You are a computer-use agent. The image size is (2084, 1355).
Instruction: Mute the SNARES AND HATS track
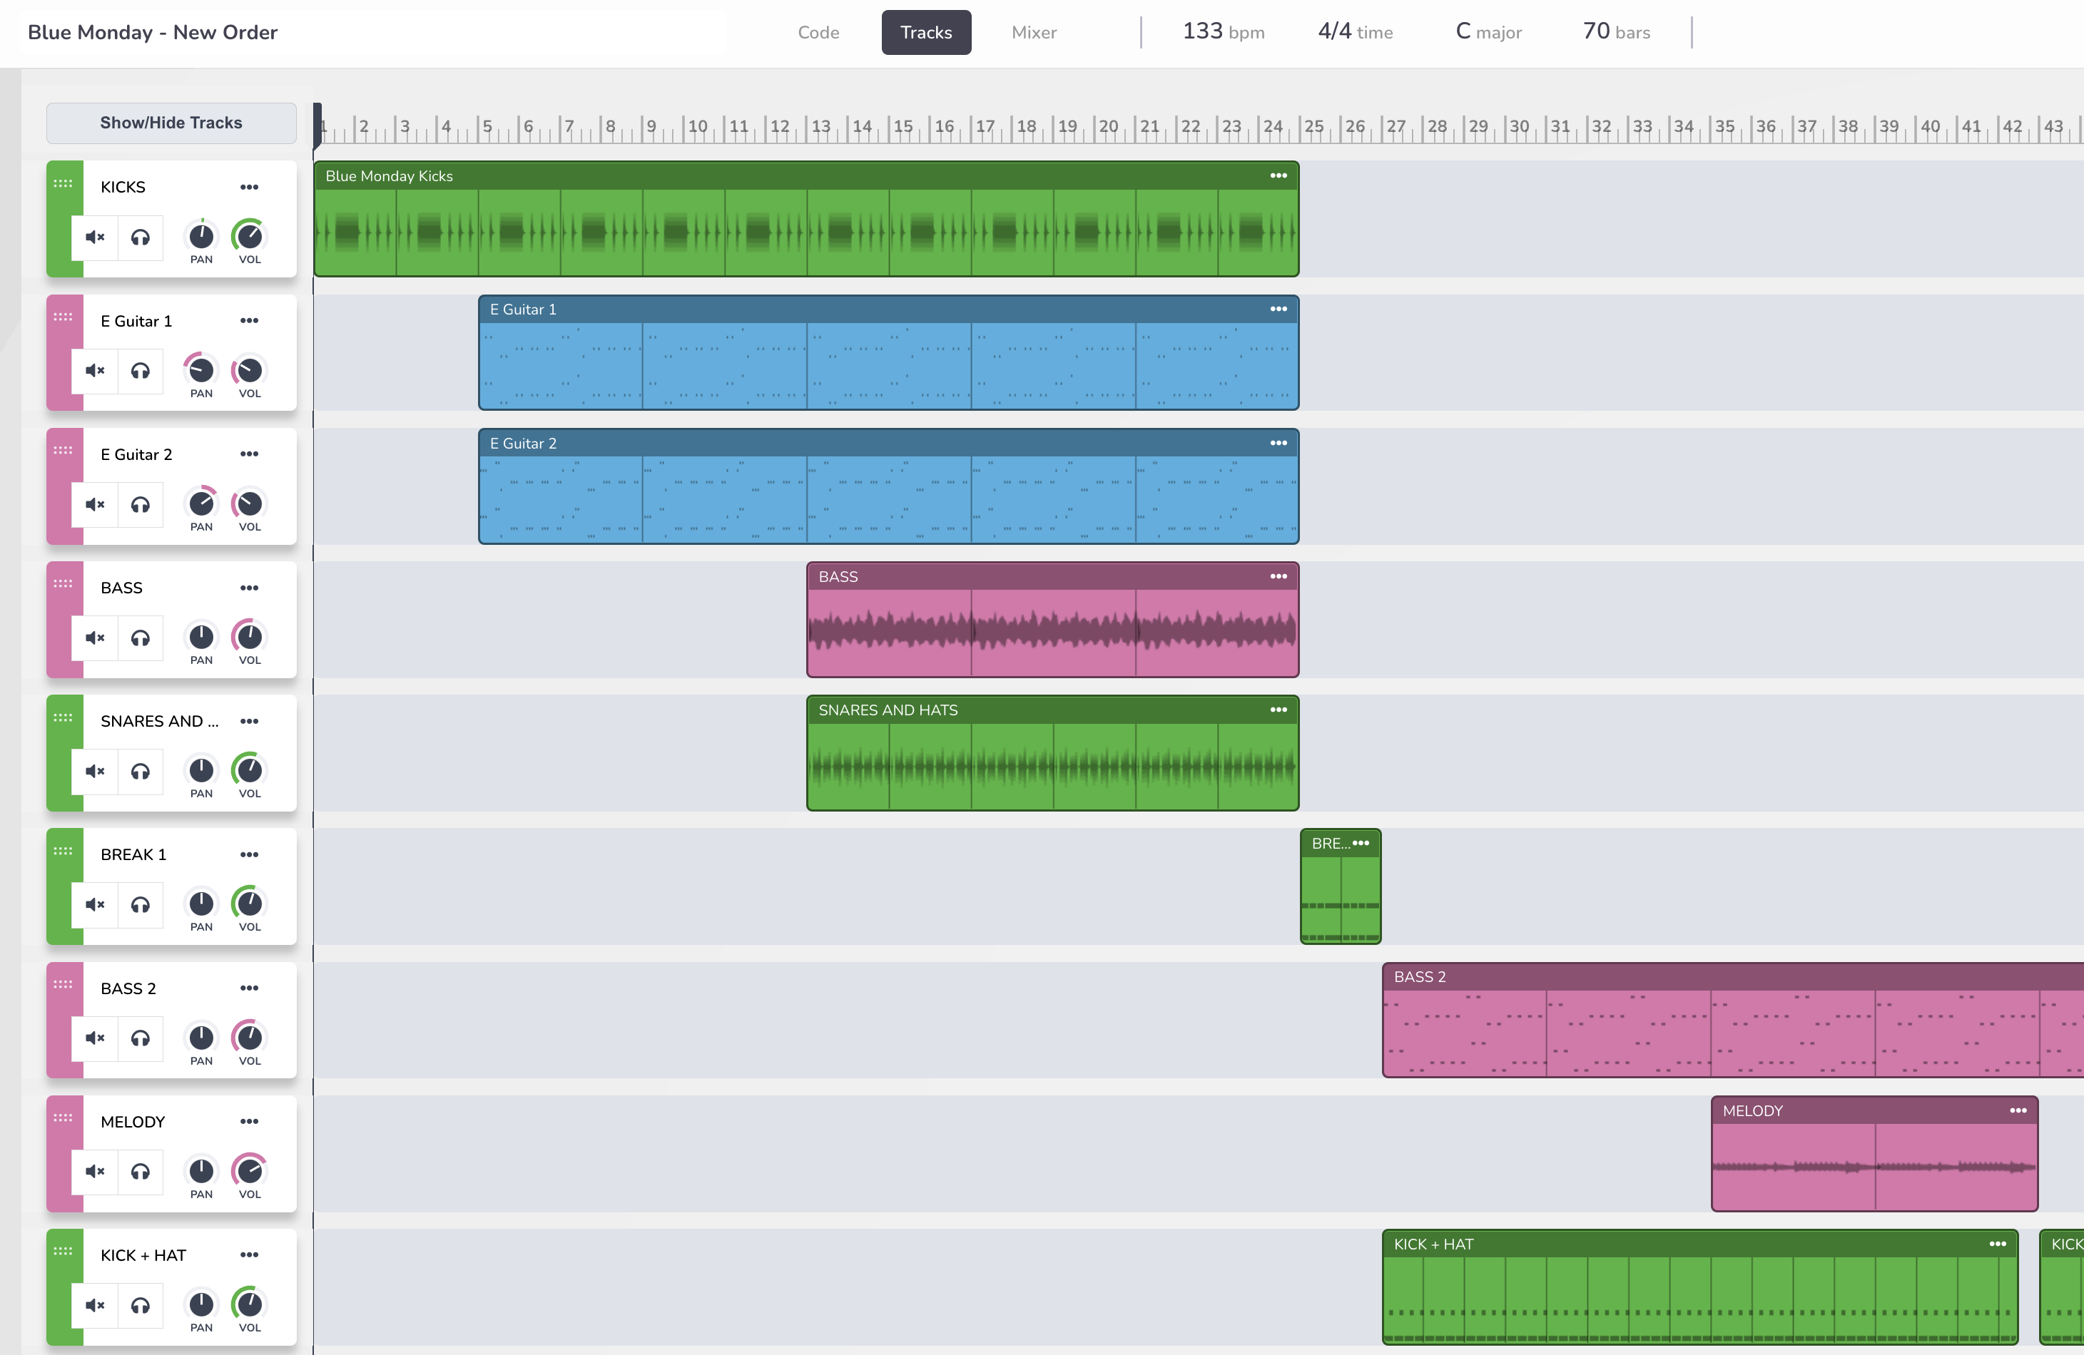pos(95,771)
